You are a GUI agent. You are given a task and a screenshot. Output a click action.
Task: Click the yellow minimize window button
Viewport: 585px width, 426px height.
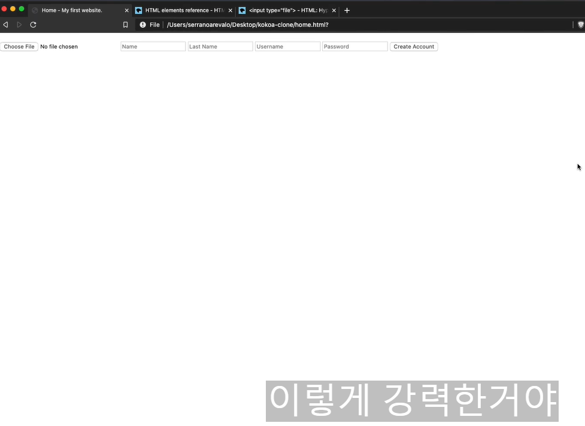(x=13, y=8)
